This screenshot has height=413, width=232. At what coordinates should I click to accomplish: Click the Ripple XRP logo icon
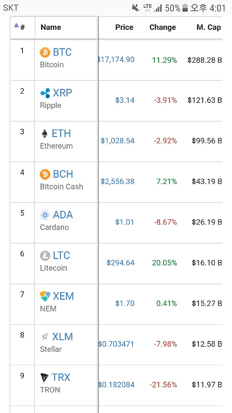point(45,93)
